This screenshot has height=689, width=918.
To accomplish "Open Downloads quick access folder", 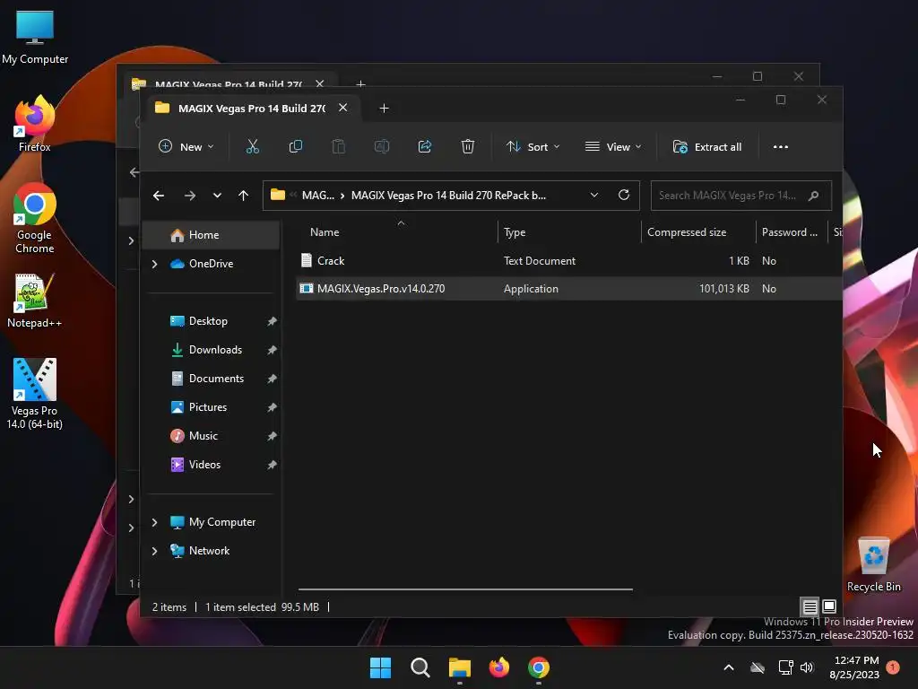I will tap(212, 350).
